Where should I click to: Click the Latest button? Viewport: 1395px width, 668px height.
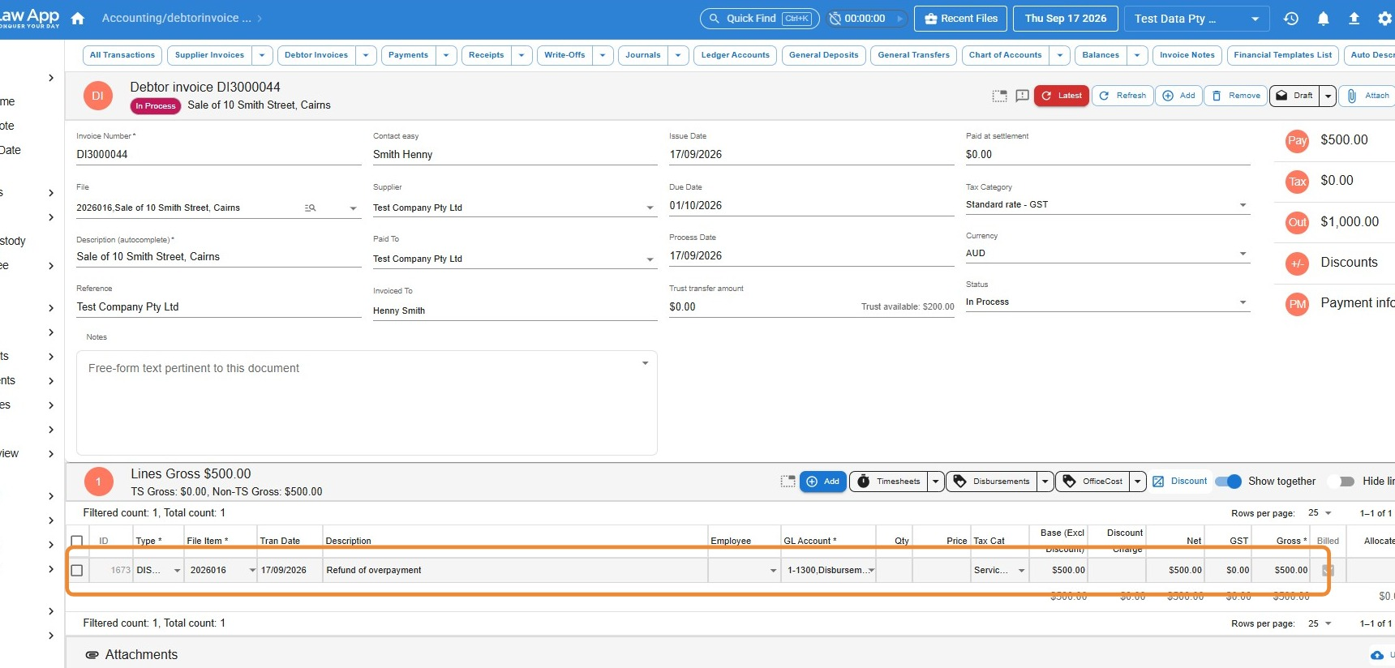pos(1061,96)
